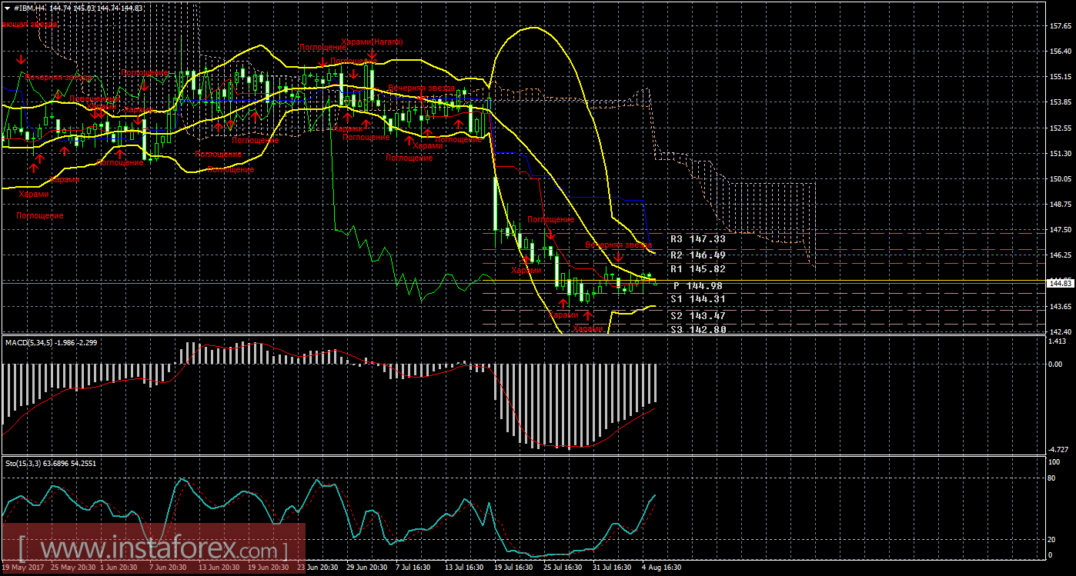
Task: Click the 7 Jul 16:30 date label
Action: (415, 568)
